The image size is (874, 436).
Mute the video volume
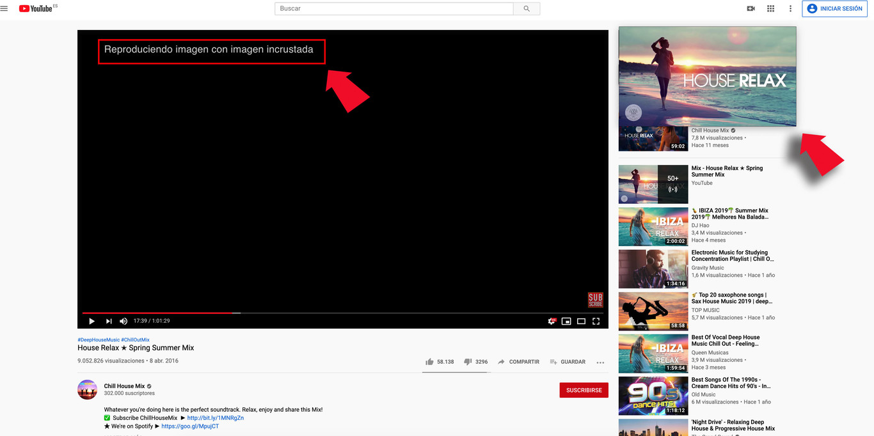point(123,321)
